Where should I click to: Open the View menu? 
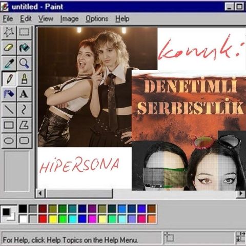(46, 19)
